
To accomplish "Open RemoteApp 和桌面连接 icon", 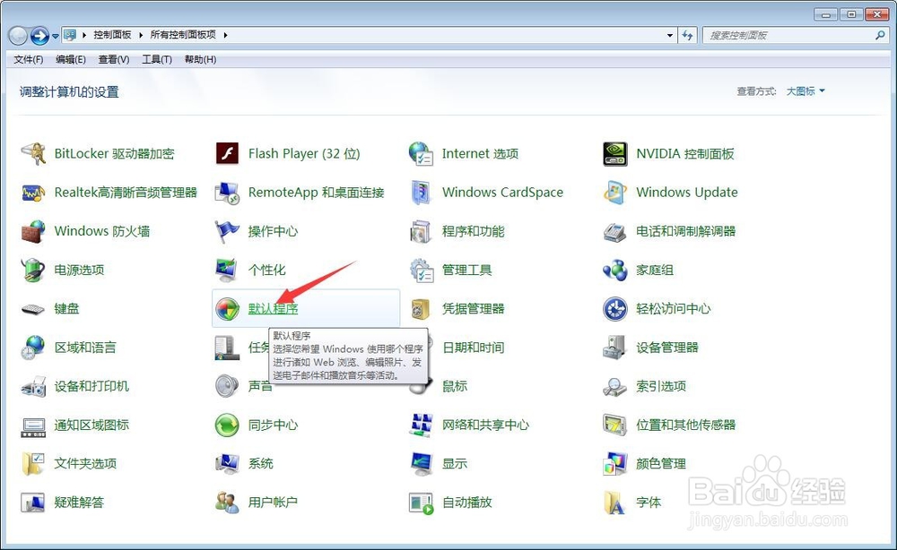I will [227, 193].
